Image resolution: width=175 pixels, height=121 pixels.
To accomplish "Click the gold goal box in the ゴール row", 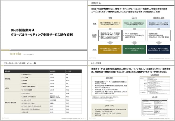I will [110, 49].
